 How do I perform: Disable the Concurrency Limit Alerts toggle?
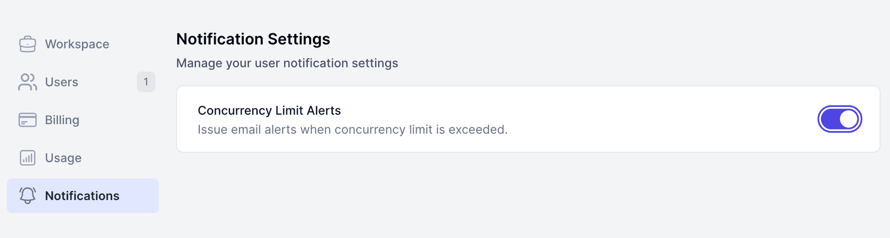[x=839, y=119]
